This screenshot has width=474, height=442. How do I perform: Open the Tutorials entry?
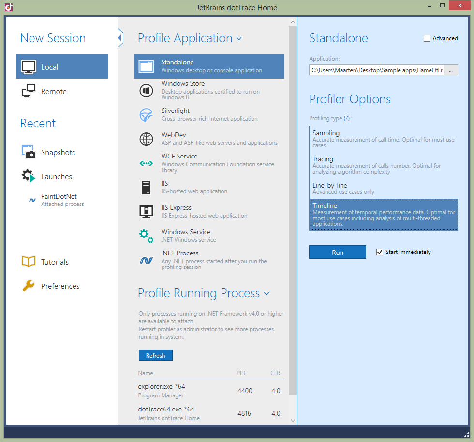[62, 262]
